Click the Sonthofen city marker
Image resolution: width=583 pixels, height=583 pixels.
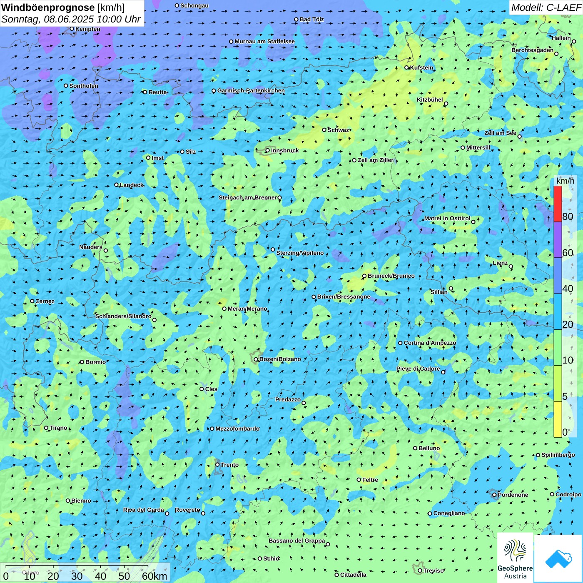tap(66, 86)
